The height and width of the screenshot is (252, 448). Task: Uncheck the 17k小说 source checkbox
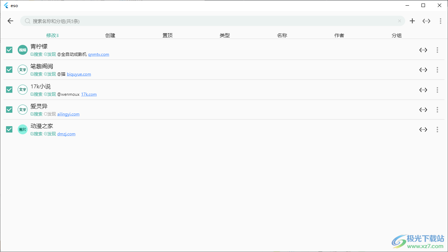[x=9, y=90]
